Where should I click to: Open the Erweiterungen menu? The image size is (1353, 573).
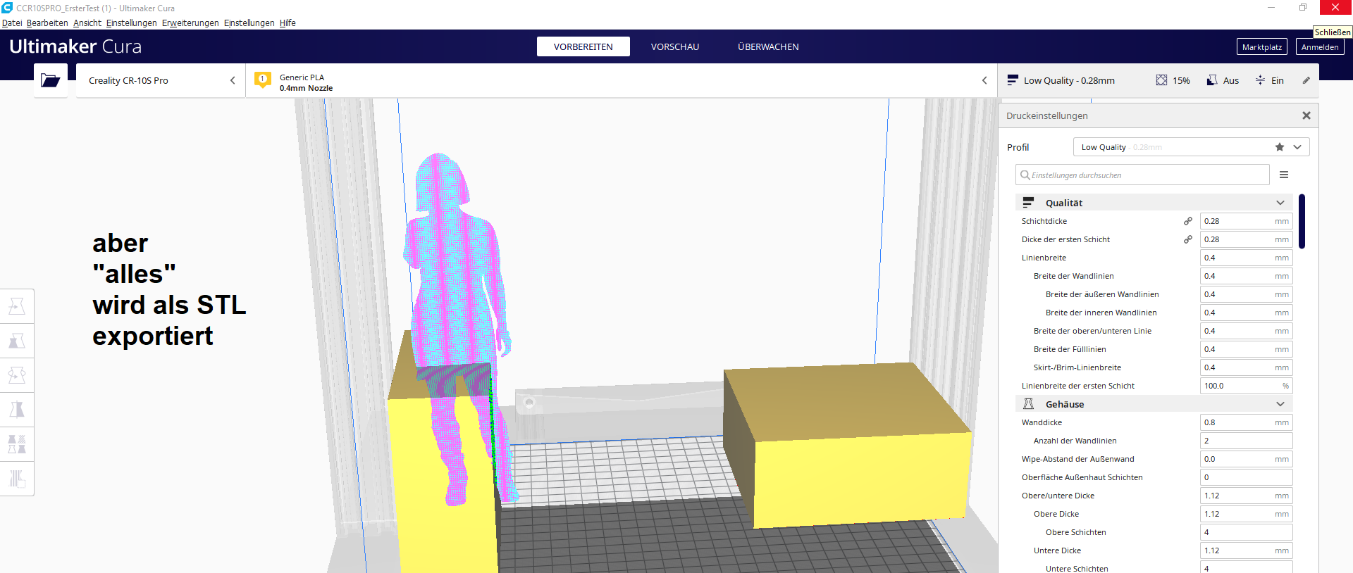click(x=190, y=23)
